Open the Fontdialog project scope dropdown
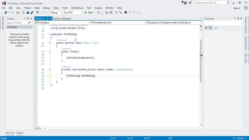Screen dimensions: 249x140 [x=62, y=23]
